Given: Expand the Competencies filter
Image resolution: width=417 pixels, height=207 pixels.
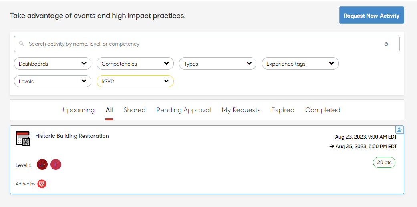Looking at the screenshot, I should click(x=135, y=64).
